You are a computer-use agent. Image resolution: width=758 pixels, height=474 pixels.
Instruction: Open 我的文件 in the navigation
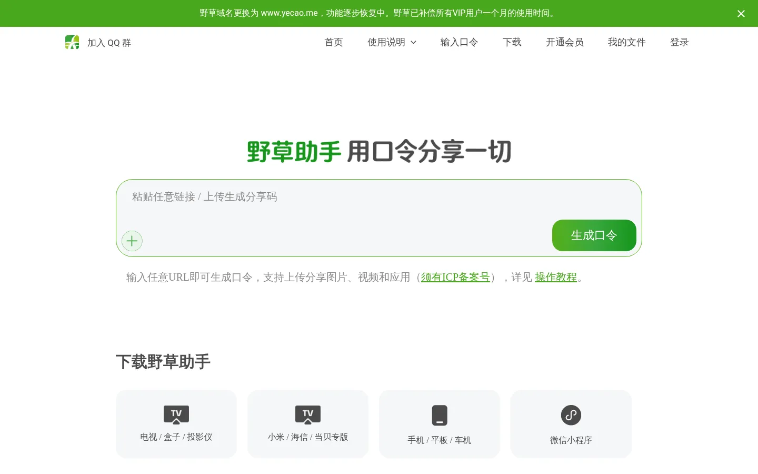627,42
